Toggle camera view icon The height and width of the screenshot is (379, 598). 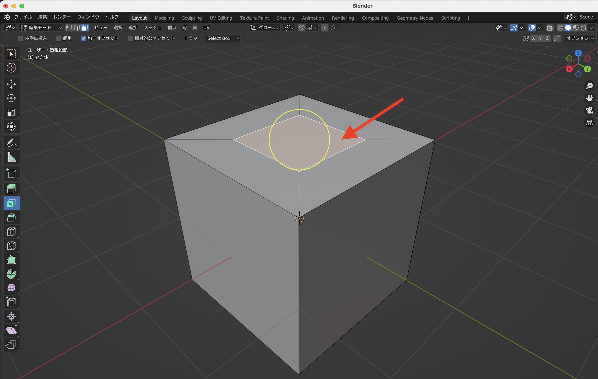click(589, 110)
